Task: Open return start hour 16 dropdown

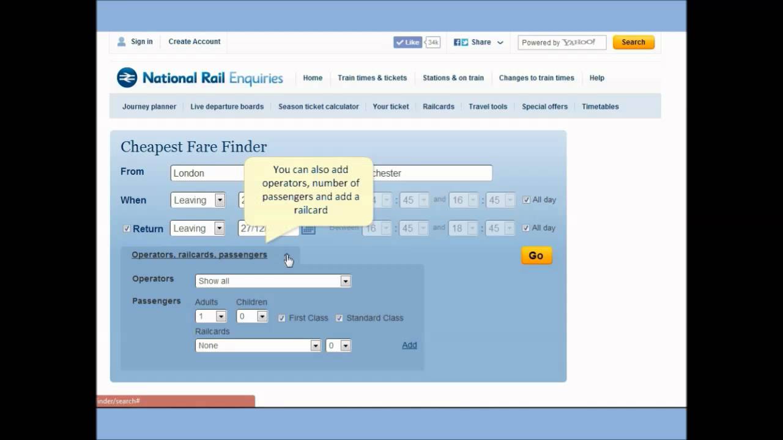Action: (377, 228)
